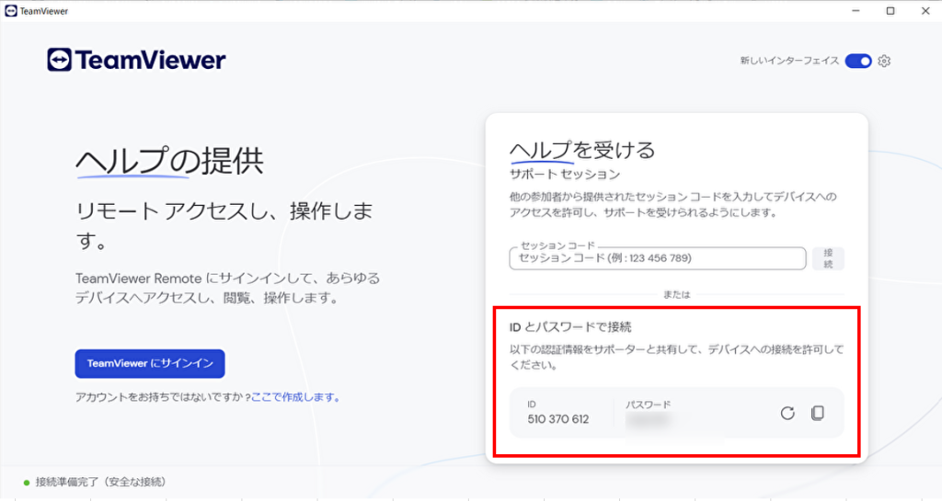Screen dimensions: 942x501
Task: Click the large TeamViewer logo
Action: pyautogui.click(x=136, y=61)
